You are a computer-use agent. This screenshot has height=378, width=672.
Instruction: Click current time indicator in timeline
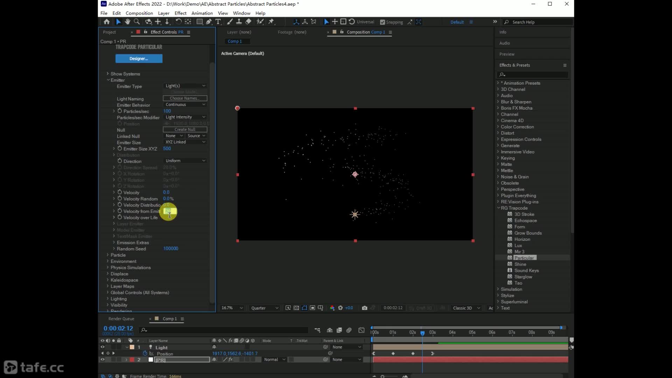click(422, 333)
